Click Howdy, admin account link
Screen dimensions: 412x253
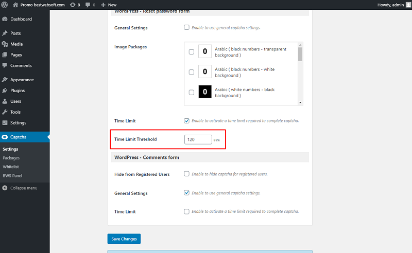pos(390,5)
